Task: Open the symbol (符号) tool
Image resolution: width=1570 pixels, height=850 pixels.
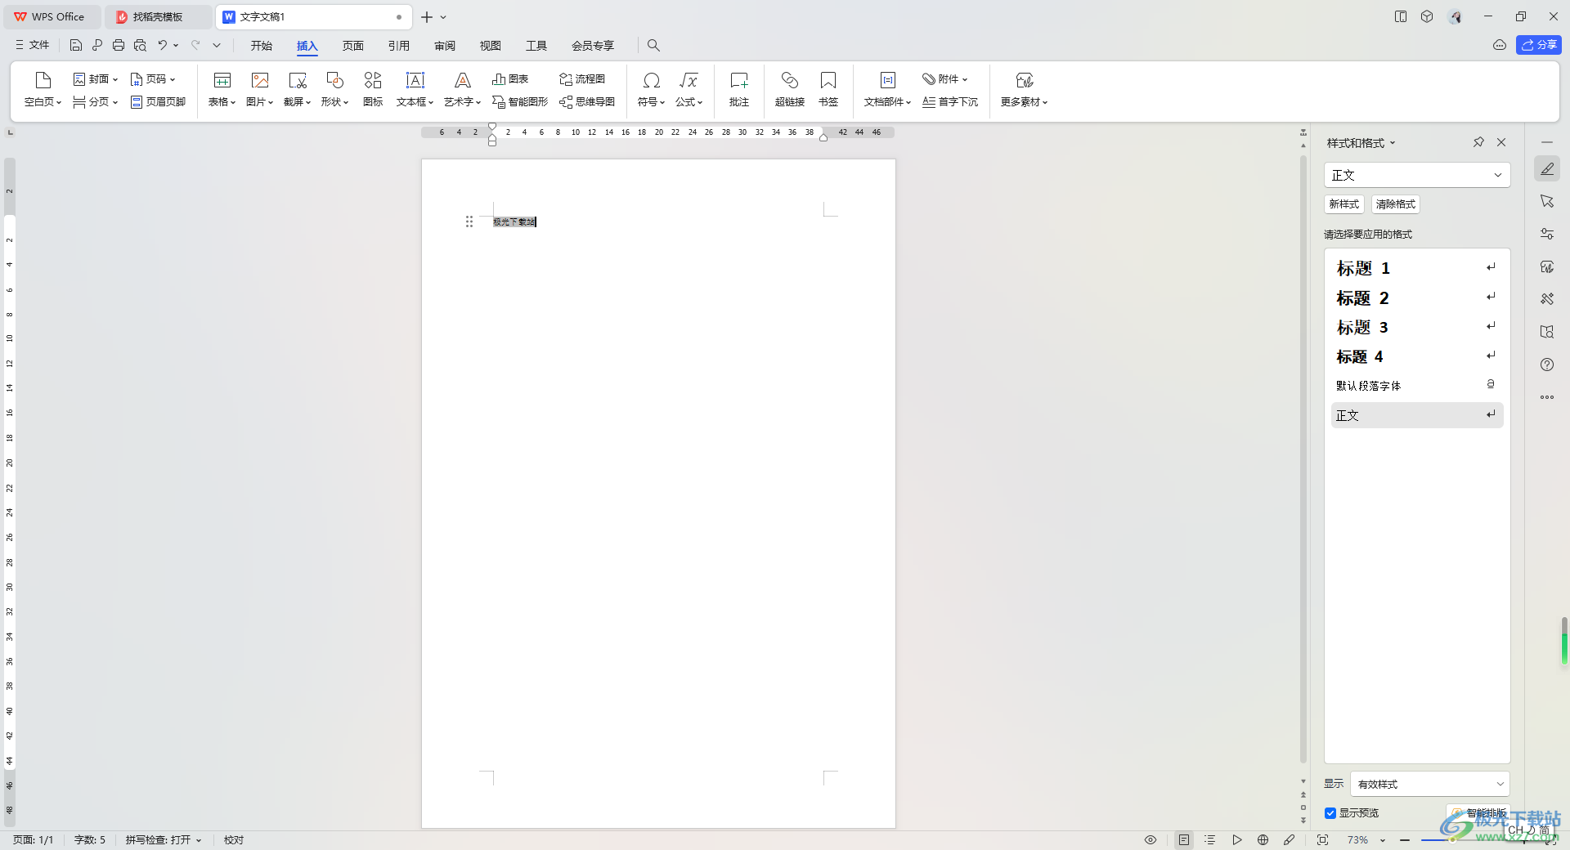Action: coord(651,89)
